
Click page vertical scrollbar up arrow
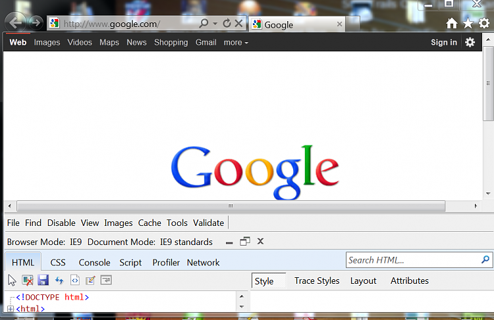[488, 40]
